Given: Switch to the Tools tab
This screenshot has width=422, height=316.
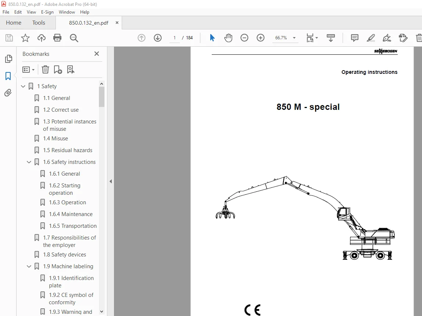Looking at the screenshot, I should tap(39, 22).
